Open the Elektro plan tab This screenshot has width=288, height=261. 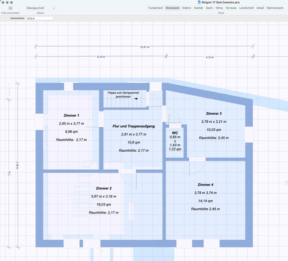pyautogui.click(x=187, y=8)
